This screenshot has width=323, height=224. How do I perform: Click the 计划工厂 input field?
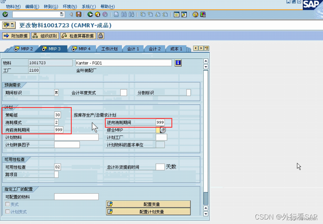click(x=161, y=137)
